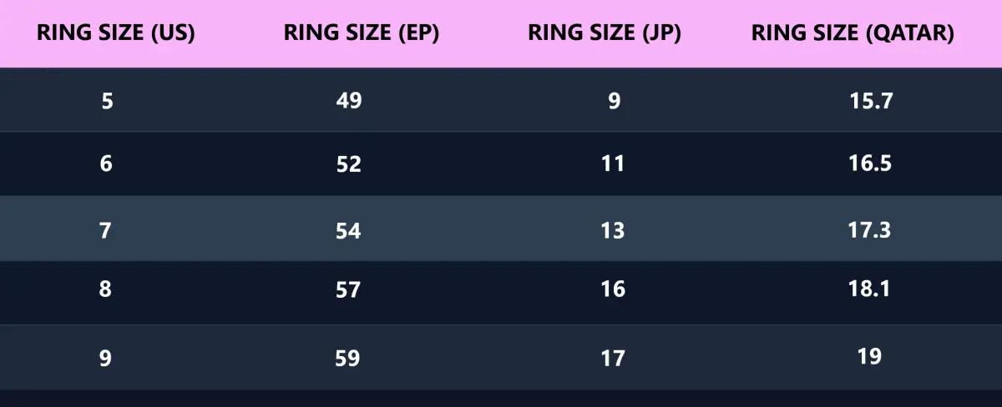The width and height of the screenshot is (1002, 407).
Task: Click the EP size 57 cell
Action: pyautogui.click(x=348, y=290)
